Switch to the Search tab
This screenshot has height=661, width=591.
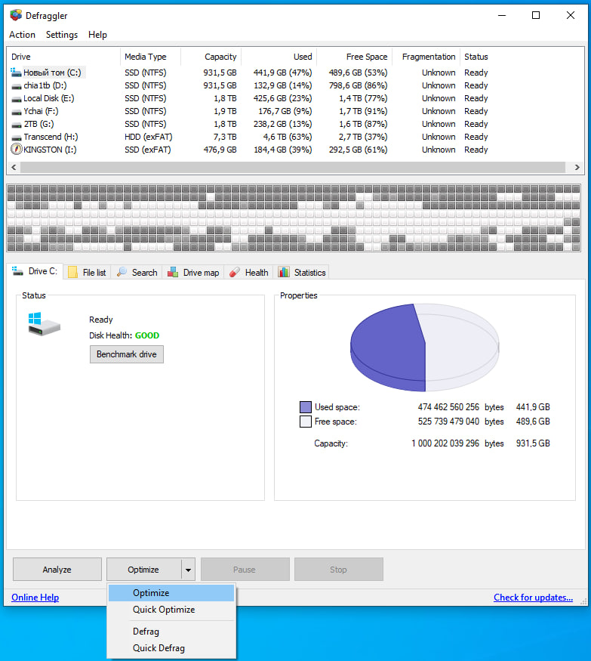point(137,272)
